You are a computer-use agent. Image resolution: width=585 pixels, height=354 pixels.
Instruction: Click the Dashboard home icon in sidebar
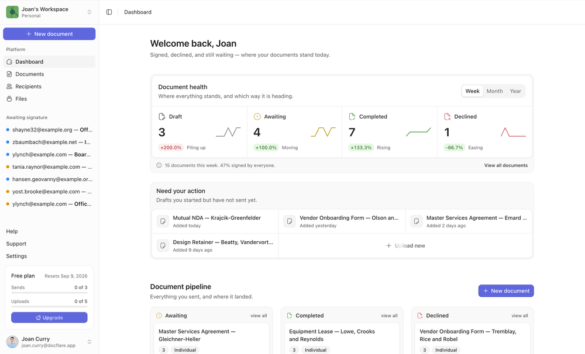9,62
